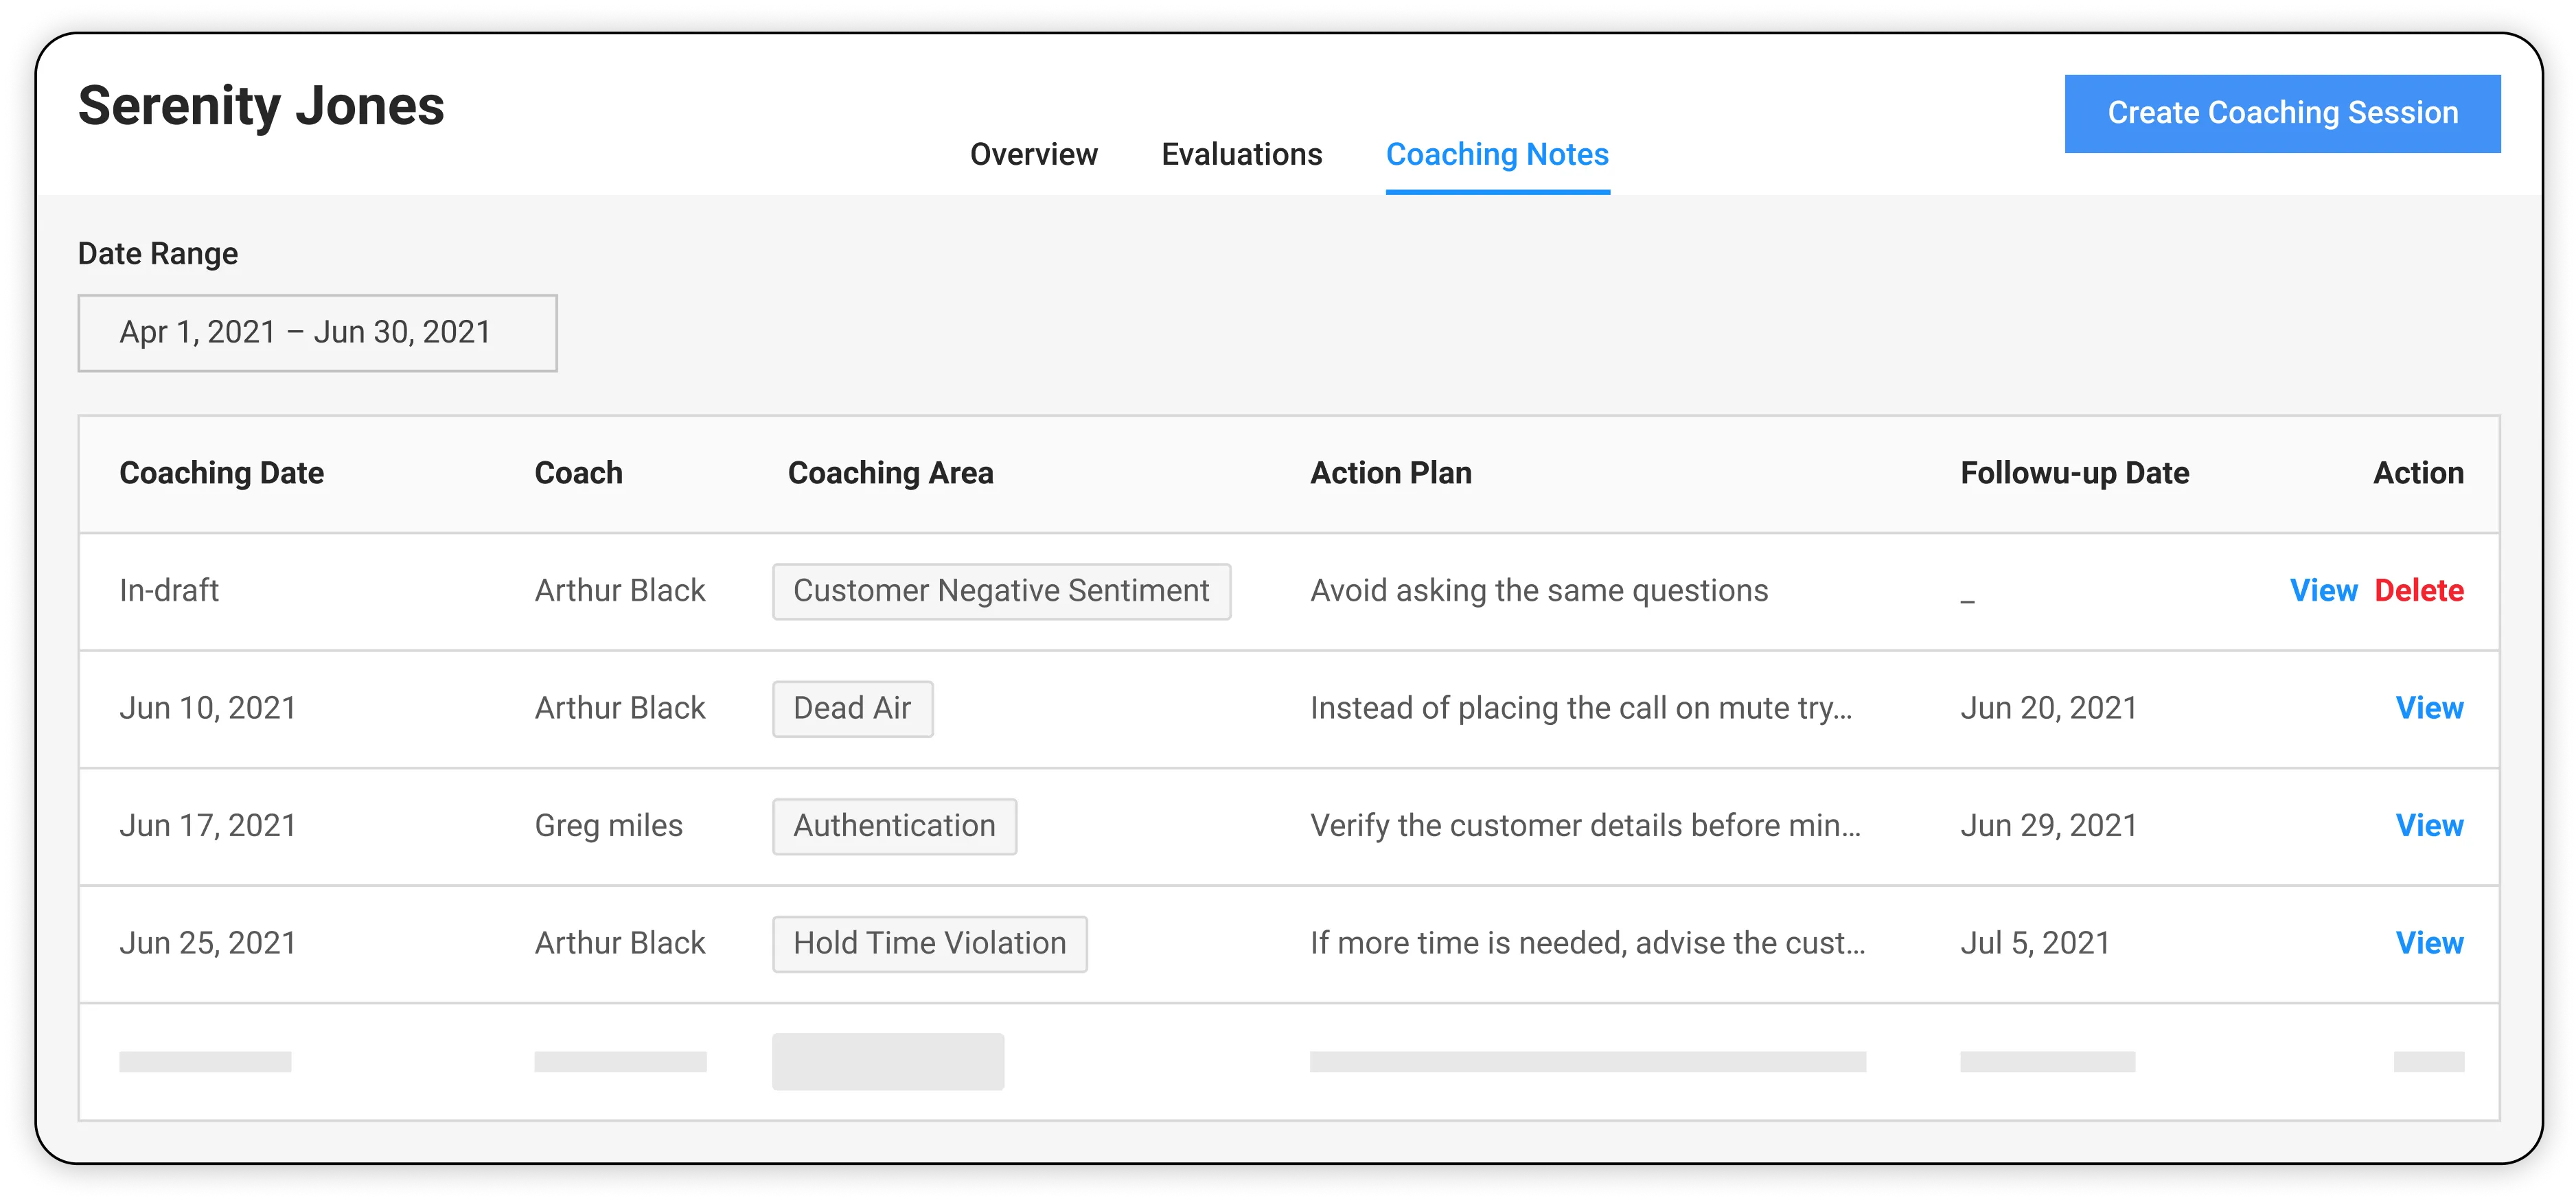Select the Customer Negative Sentiment coaching area tag

[1000, 590]
